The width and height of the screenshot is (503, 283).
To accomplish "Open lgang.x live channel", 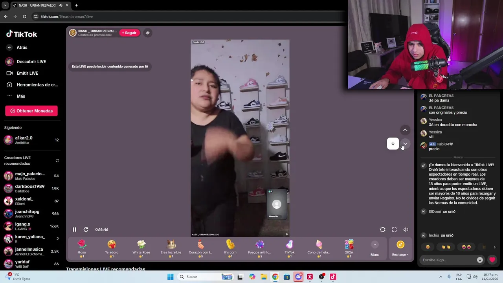I will (x=31, y=226).
